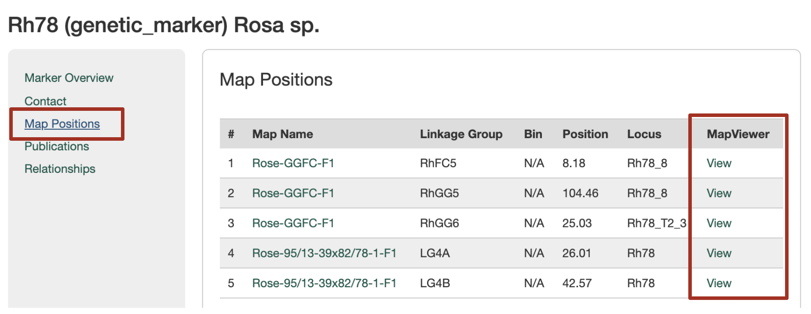This screenshot has width=811, height=314.
Task: Click the Linkage Group column header
Action: 461,134
